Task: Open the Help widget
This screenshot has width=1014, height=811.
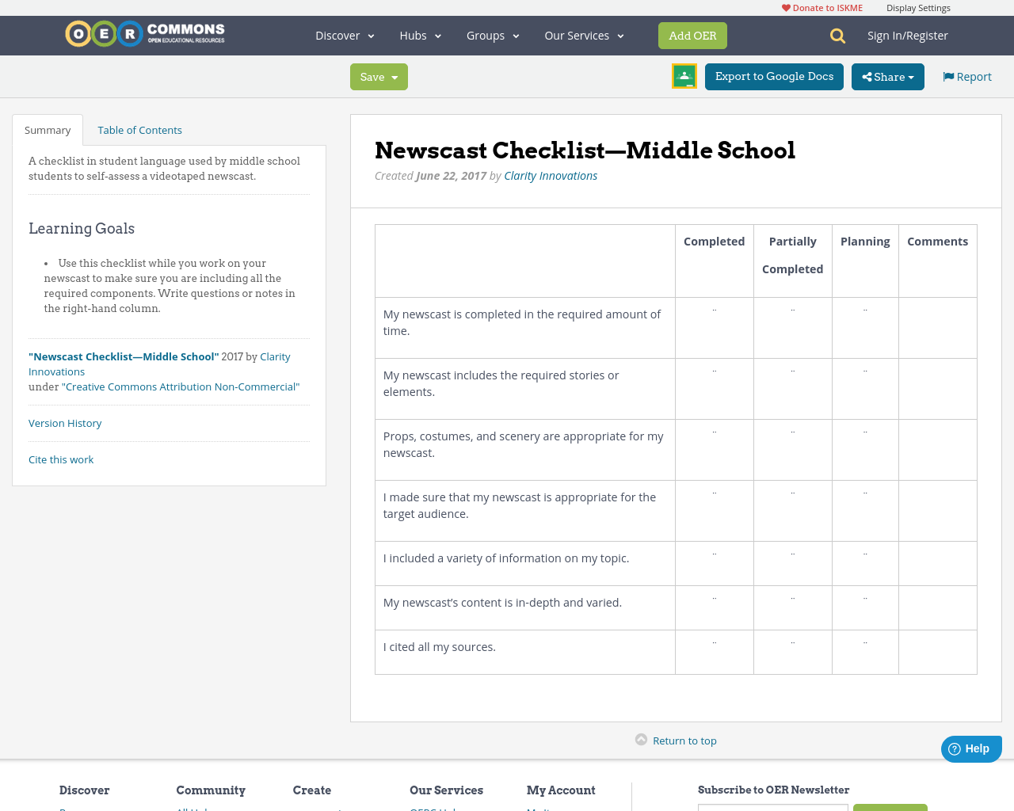Action: 970,748
